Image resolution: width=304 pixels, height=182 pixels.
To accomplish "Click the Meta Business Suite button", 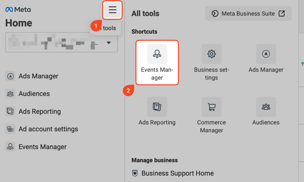I will (248, 14).
